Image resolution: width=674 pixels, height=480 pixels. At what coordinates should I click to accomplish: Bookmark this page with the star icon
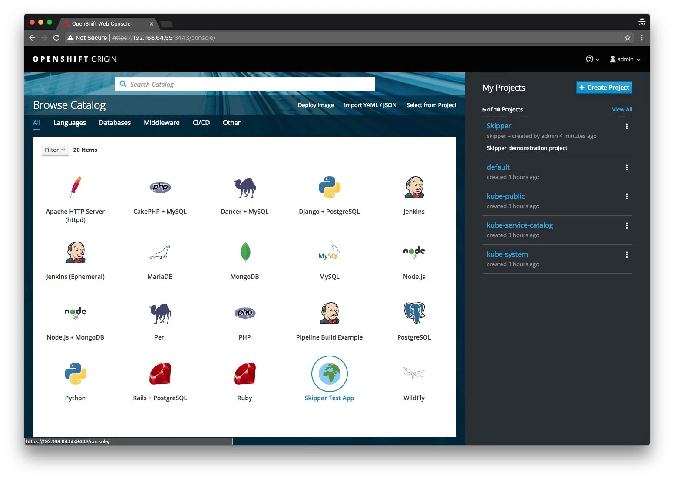628,38
